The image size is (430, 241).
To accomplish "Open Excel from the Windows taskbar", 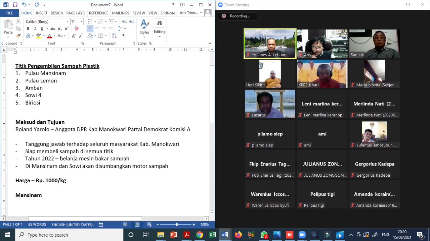I will [x=212, y=235].
